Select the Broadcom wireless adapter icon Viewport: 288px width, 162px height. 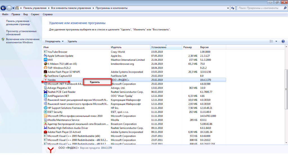(x=45, y=124)
